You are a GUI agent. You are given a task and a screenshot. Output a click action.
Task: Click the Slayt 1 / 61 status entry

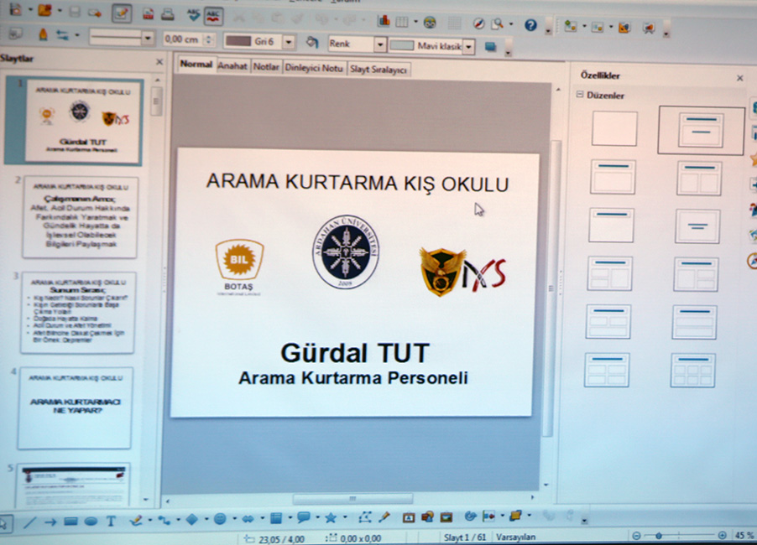[x=465, y=537]
